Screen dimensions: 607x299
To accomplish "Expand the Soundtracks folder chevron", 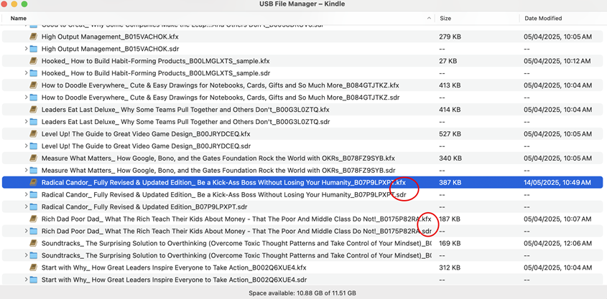I will click(x=26, y=255).
